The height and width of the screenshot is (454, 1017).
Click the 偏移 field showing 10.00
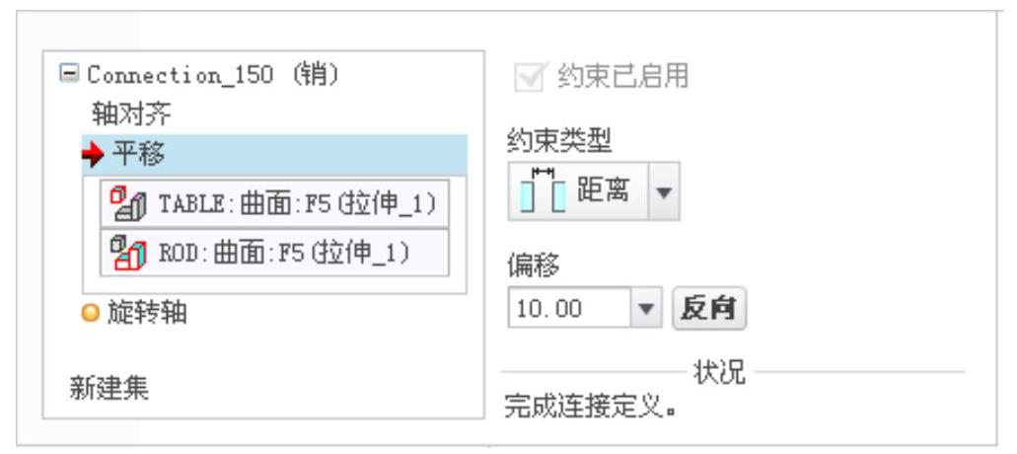click(569, 308)
